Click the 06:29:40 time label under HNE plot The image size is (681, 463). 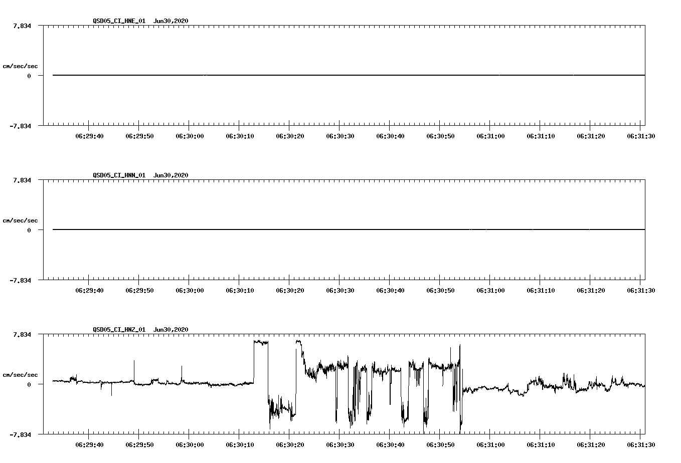[89, 136]
